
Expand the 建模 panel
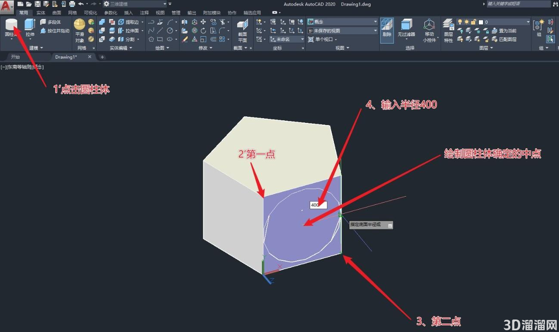pyautogui.click(x=36, y=48)
